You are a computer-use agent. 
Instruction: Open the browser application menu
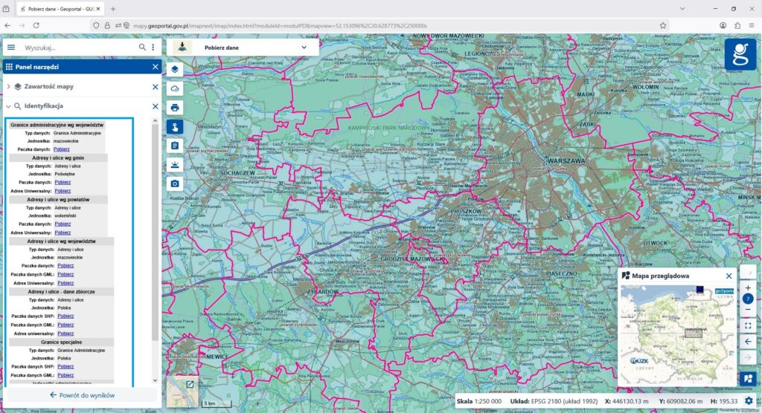click(x=752, y=26)
